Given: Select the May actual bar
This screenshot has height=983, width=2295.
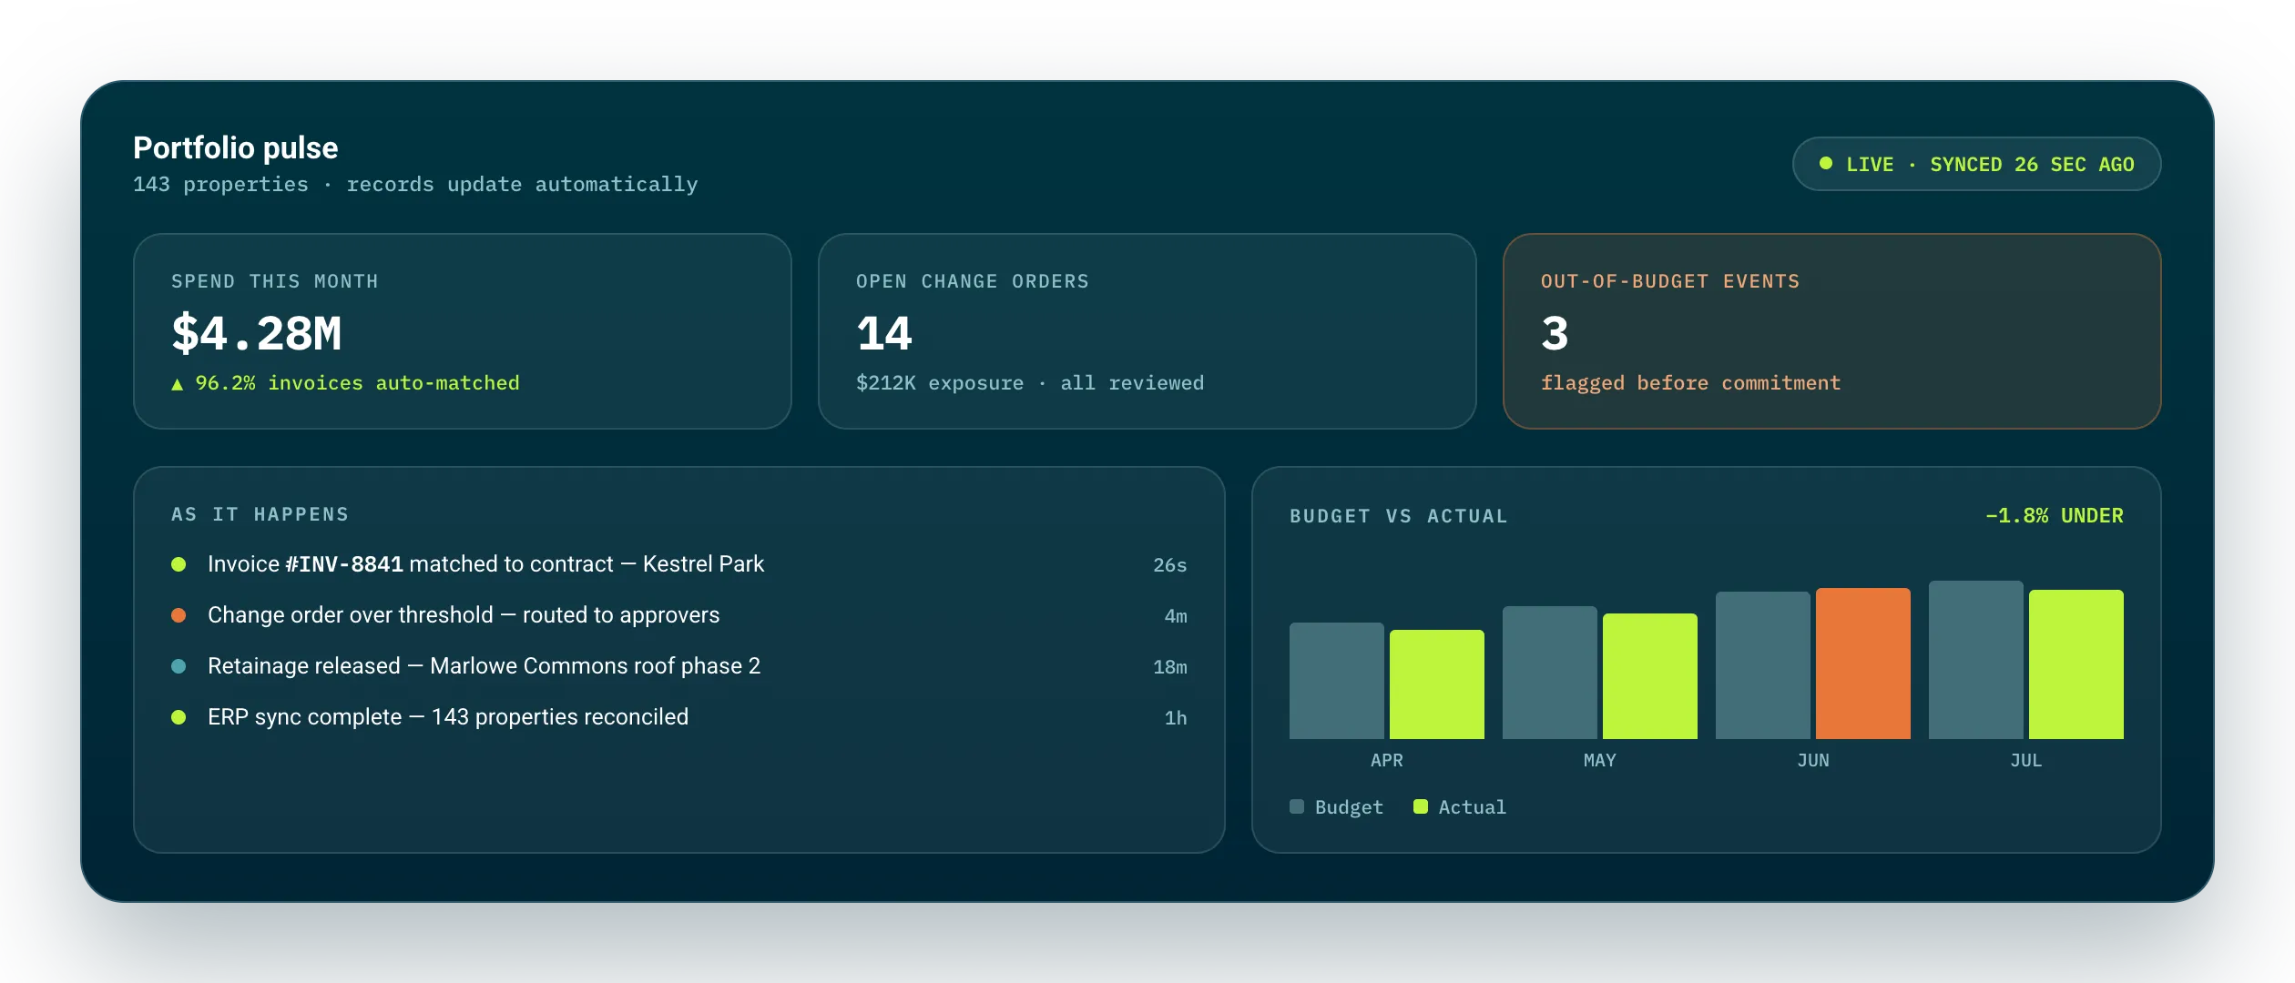Looking at the screenshot, I should 1650,676.
